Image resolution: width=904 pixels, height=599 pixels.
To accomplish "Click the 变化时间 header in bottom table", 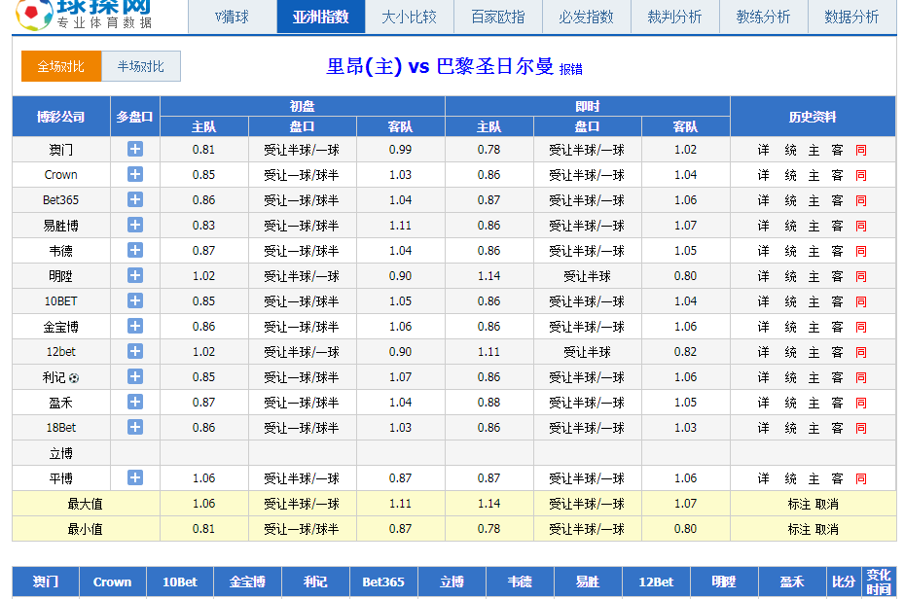I will click(878, 581).
